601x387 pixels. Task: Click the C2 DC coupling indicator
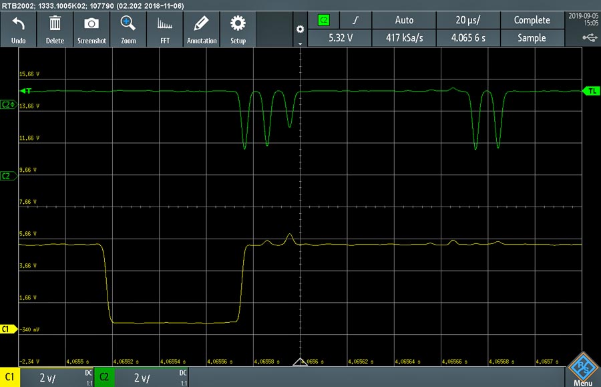[x=183, y=373]
